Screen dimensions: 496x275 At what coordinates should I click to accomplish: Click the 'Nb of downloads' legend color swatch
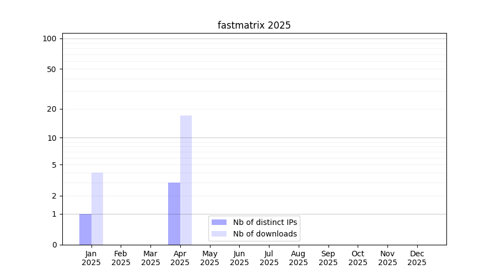coord(219,234)
